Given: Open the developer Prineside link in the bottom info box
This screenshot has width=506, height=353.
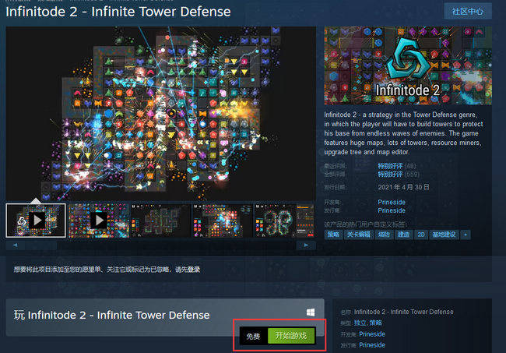Looking at the screenshot, I should (x=372, y=334).
